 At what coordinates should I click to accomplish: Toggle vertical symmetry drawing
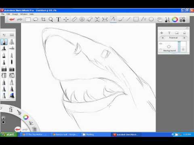tap(105, 19)
